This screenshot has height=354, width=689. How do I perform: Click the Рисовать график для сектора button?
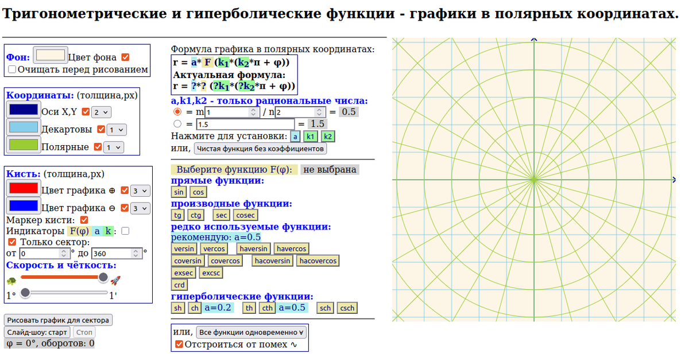(x=57, y=320)
